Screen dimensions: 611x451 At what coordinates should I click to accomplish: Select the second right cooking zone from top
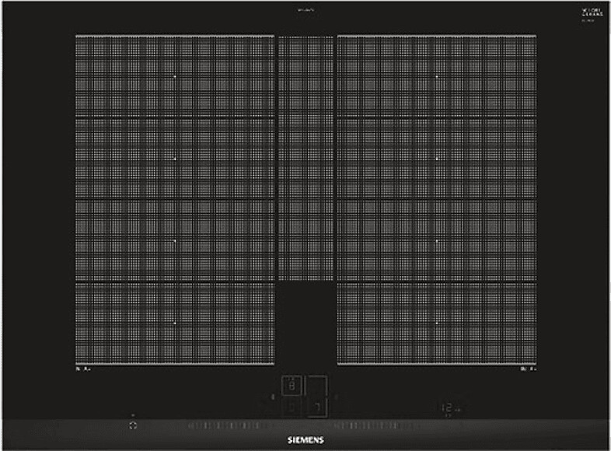click(x=436, y=158)
